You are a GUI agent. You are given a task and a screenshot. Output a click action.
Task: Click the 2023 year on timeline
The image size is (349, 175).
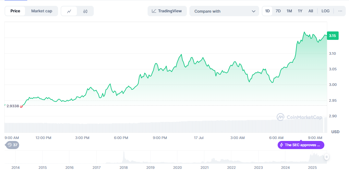click(x=258, y=168)
